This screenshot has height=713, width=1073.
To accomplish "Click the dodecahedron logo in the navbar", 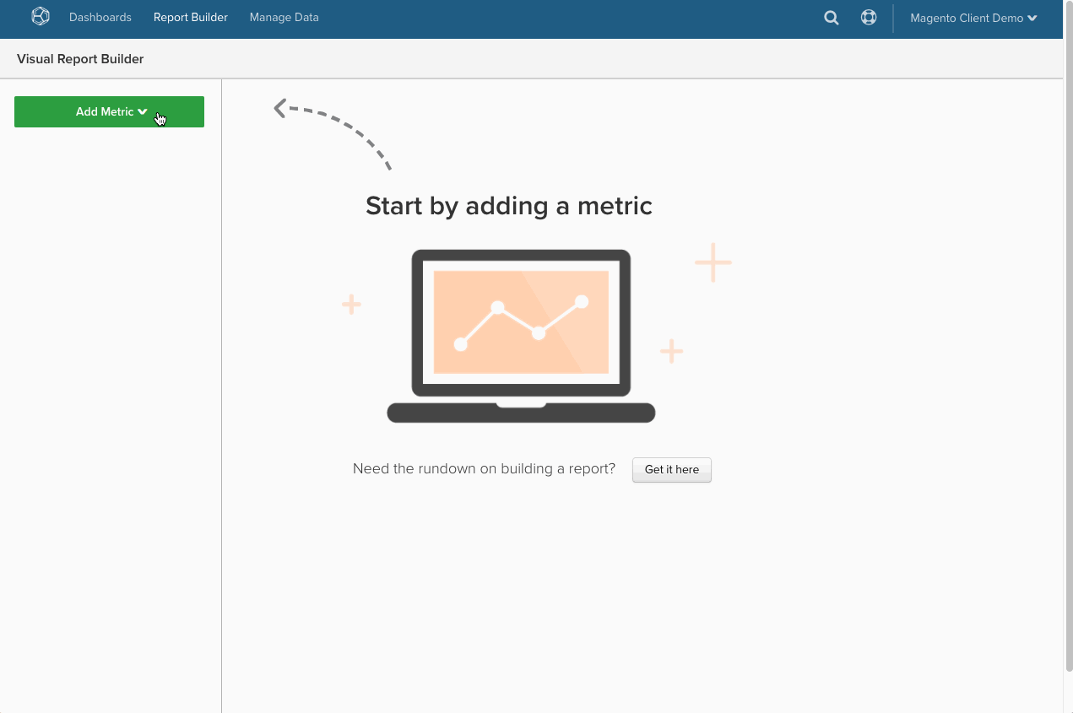I will click(x=40, y=16).
